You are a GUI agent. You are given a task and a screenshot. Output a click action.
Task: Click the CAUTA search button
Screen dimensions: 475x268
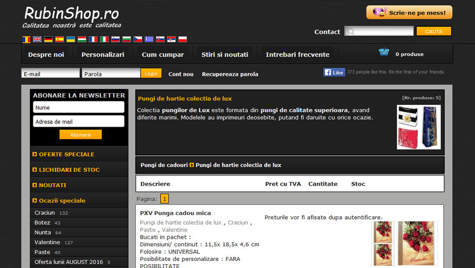tap(434, 31)
